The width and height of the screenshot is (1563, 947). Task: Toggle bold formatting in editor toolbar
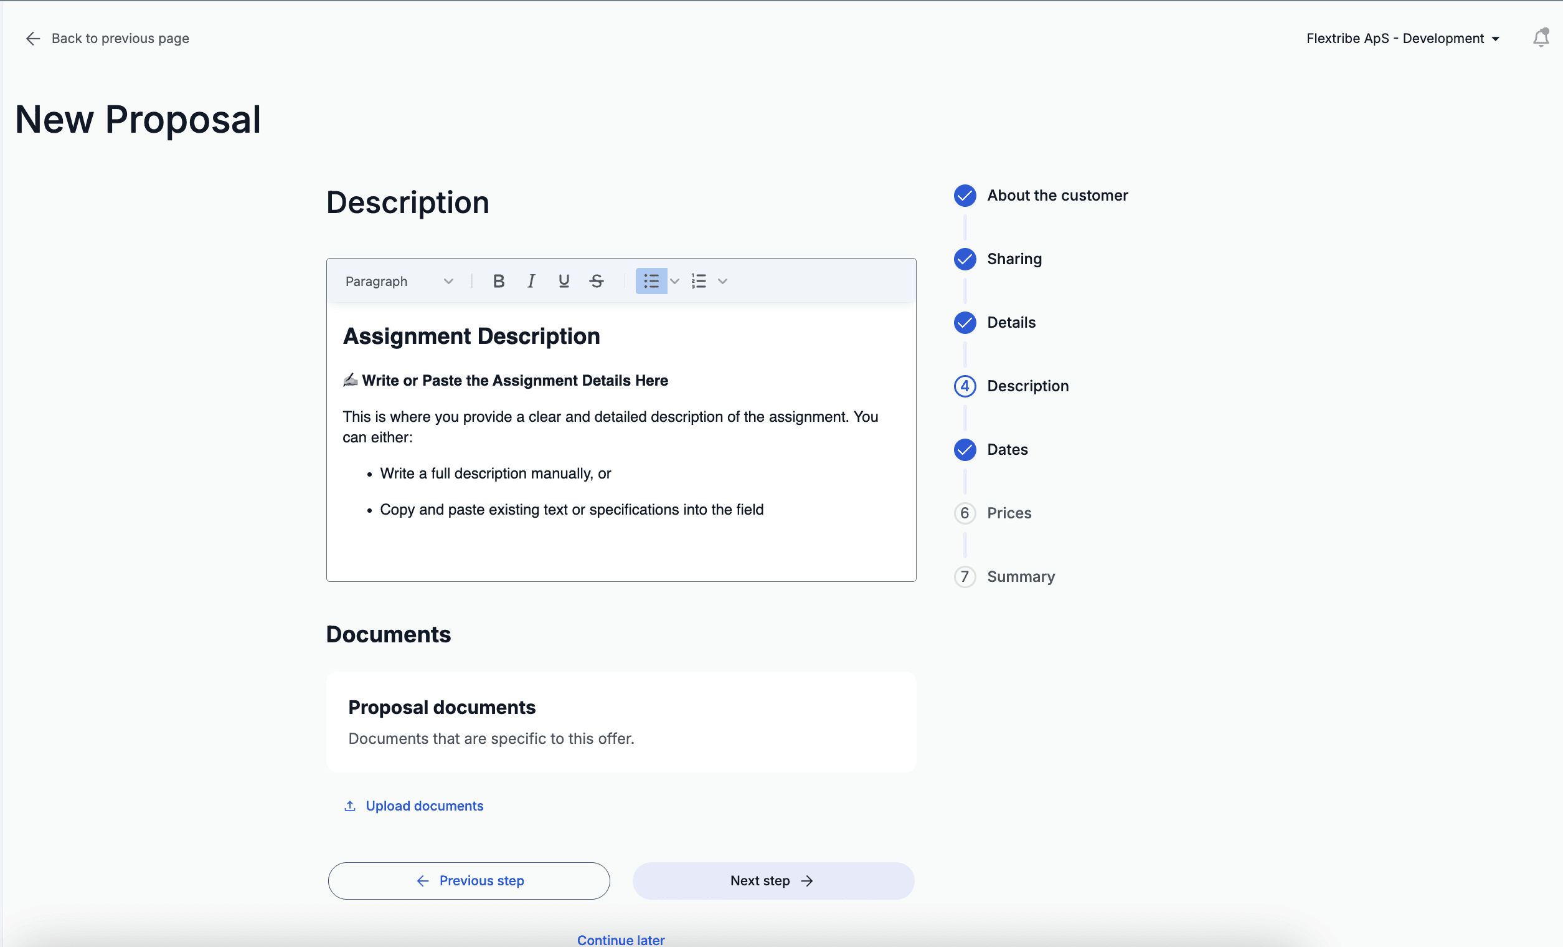(x=499, y=281)
